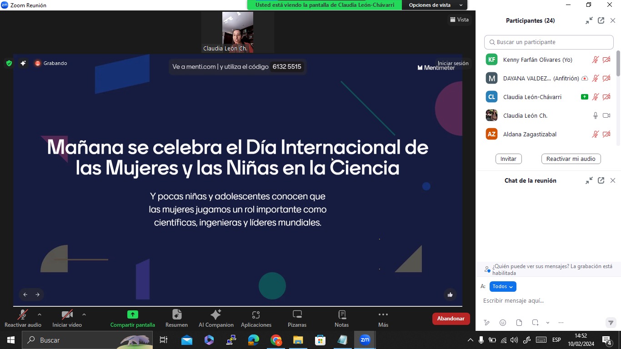
Task: Click the emoji icon in chat
Action: coord(503,323)
